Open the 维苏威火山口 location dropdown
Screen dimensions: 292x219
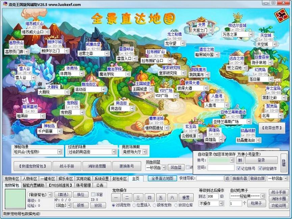pyautogui.click(x=47, y=32)
